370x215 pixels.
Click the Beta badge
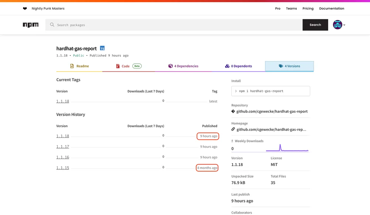137,66
